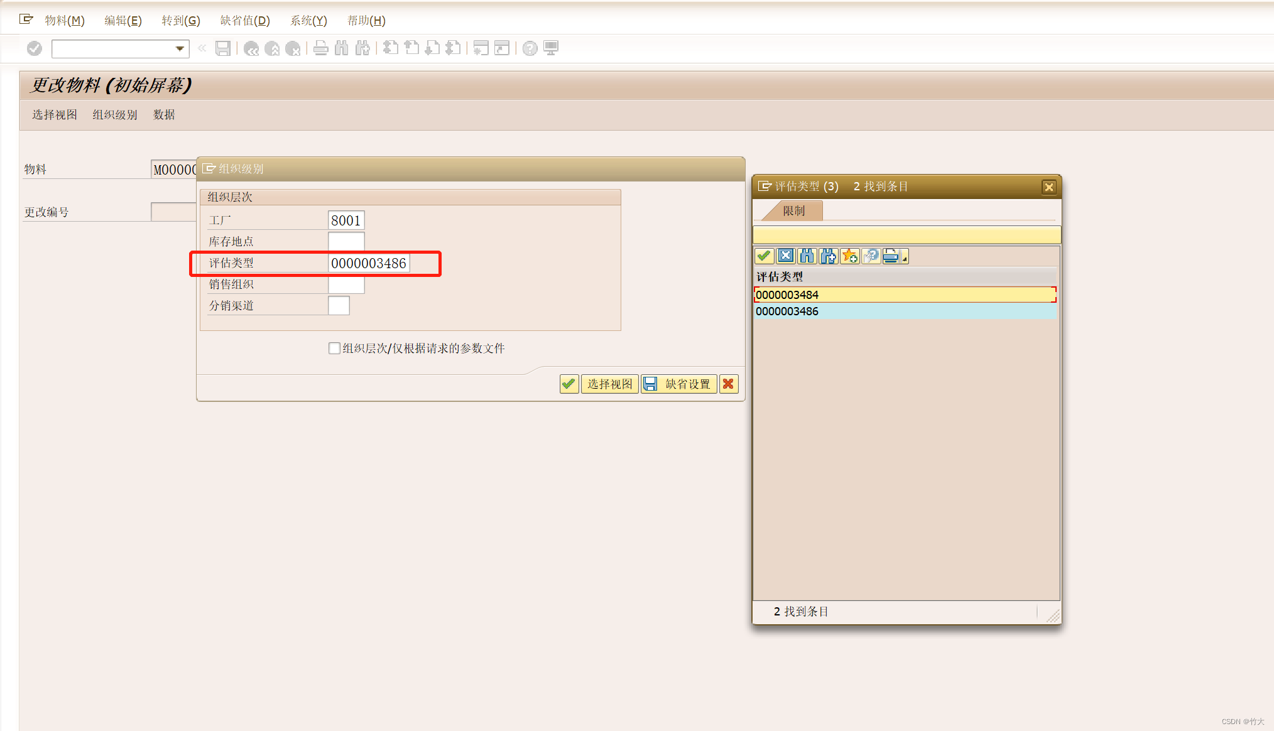
Task: Click print icon in valuation type popup
Action: coord(891,256)
